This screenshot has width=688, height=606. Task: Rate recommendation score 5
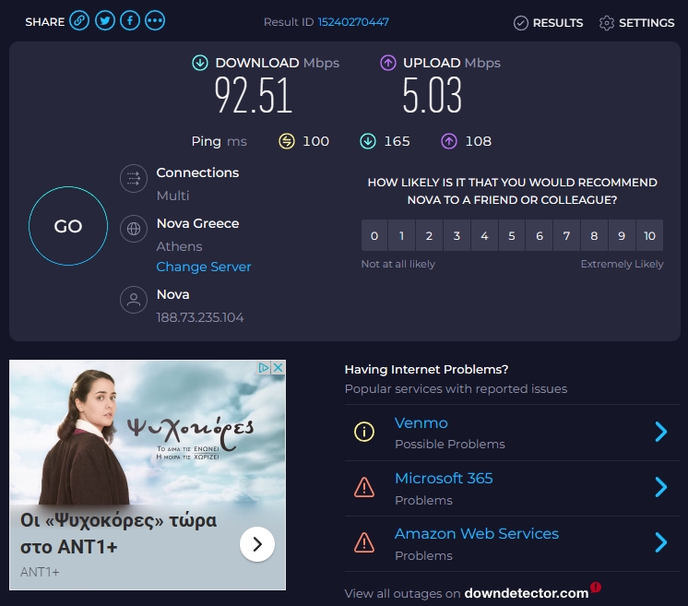pos(512,235)
